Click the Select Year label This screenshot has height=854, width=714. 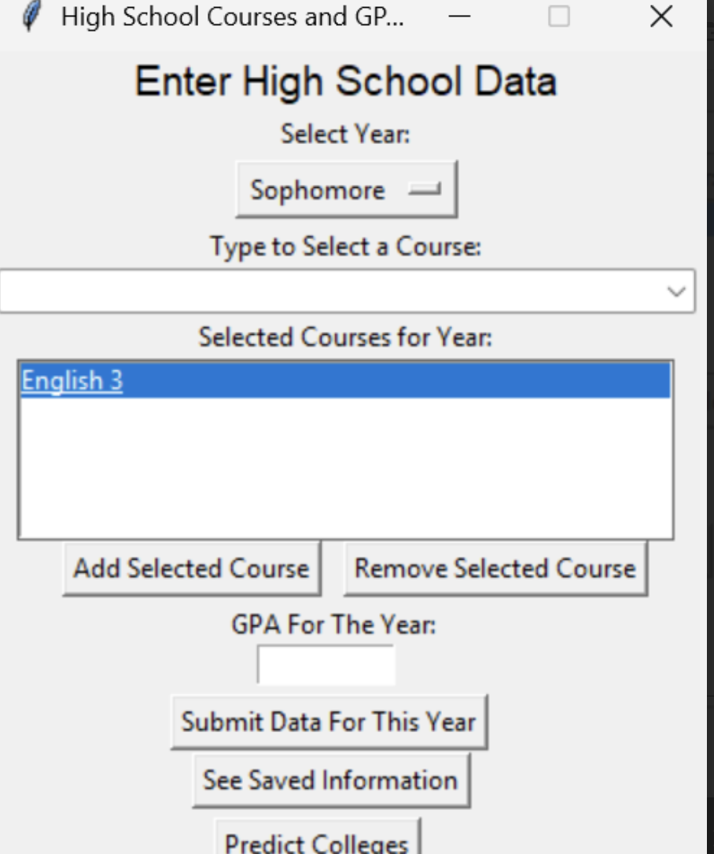click(x=345, y=134)
